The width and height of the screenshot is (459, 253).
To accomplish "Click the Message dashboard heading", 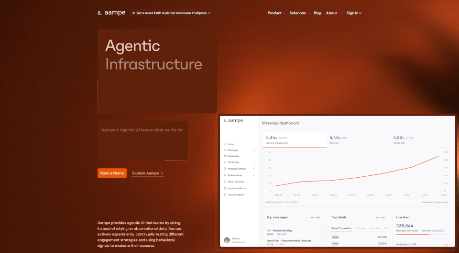I will (x=281, y=123).
